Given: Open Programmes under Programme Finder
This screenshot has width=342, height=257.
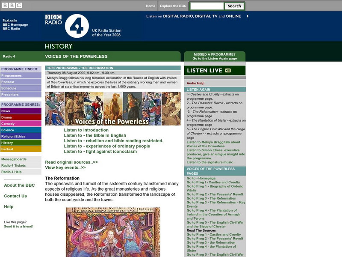Looking at the screenshot, I should click(x=13, y=75).
